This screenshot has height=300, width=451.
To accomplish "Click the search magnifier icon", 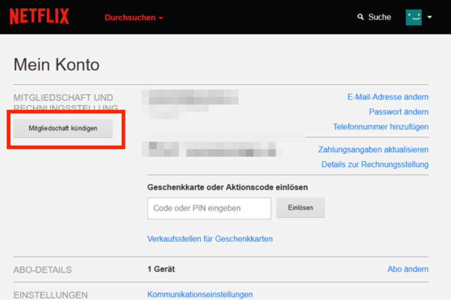I will tap(360, 17).
